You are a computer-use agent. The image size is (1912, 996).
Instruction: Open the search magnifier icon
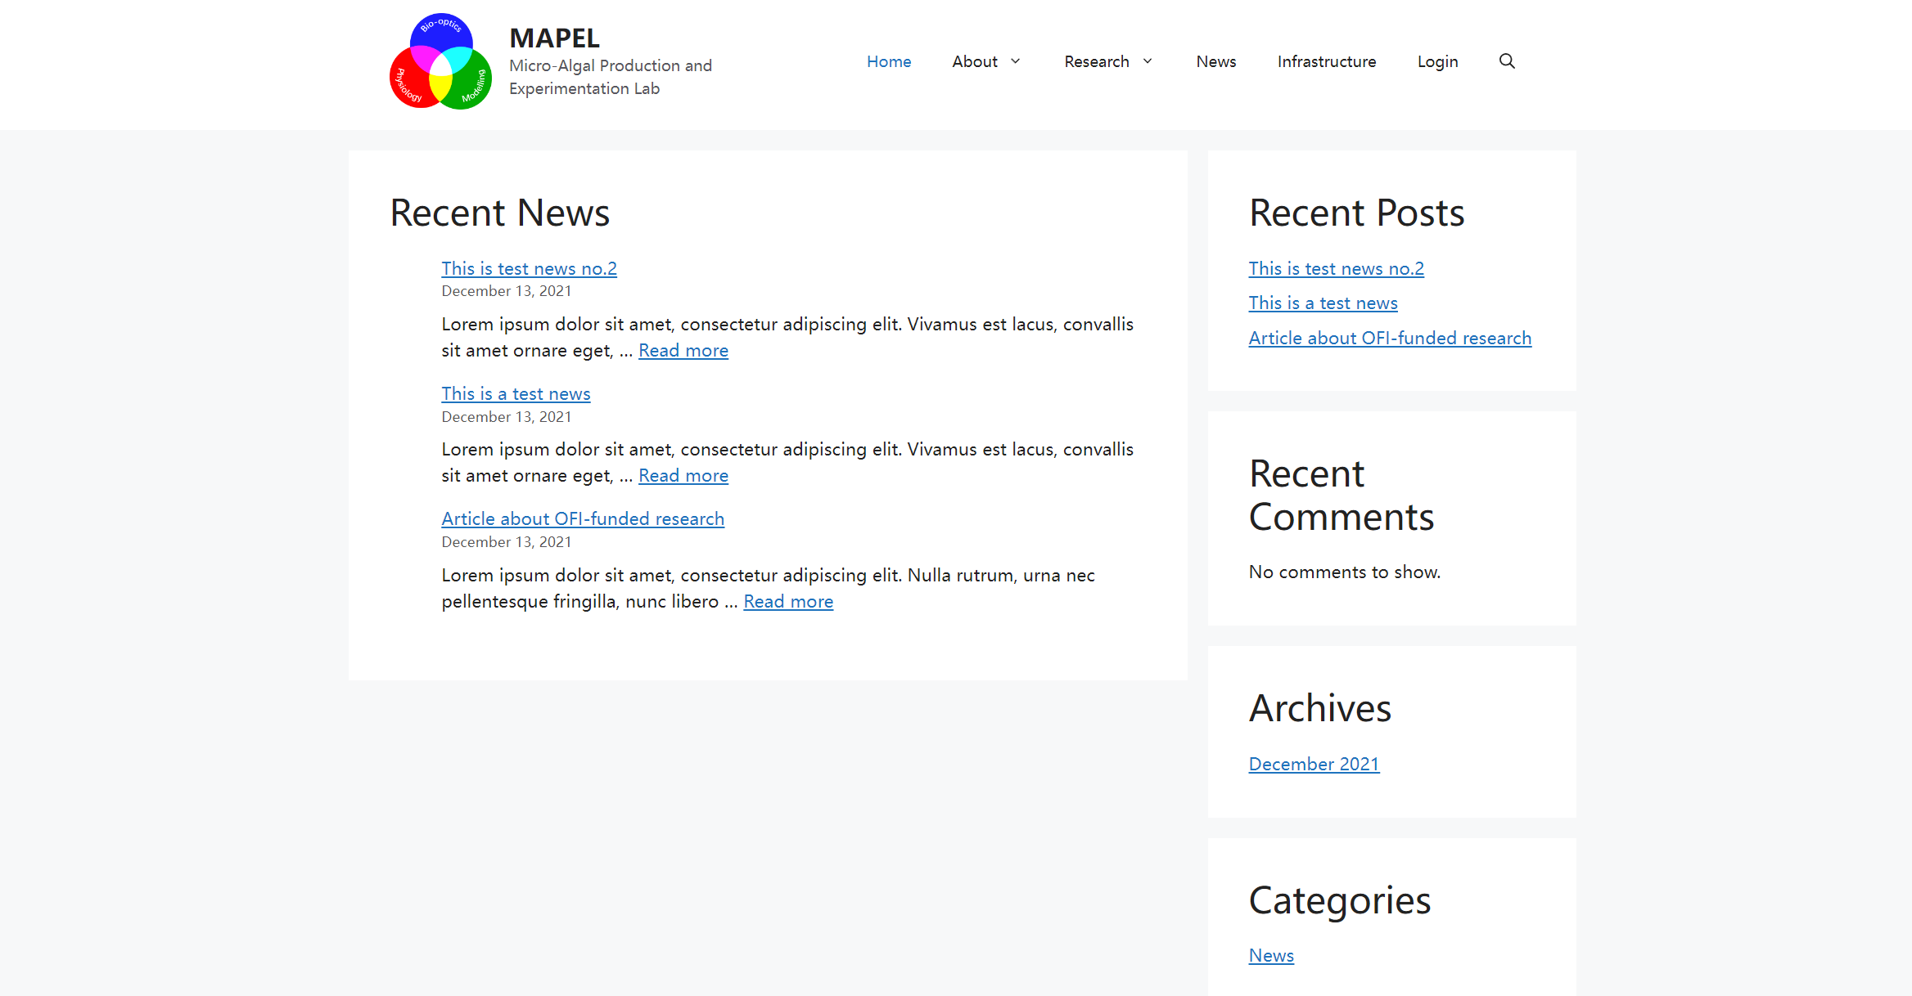tap(1507, 61)
